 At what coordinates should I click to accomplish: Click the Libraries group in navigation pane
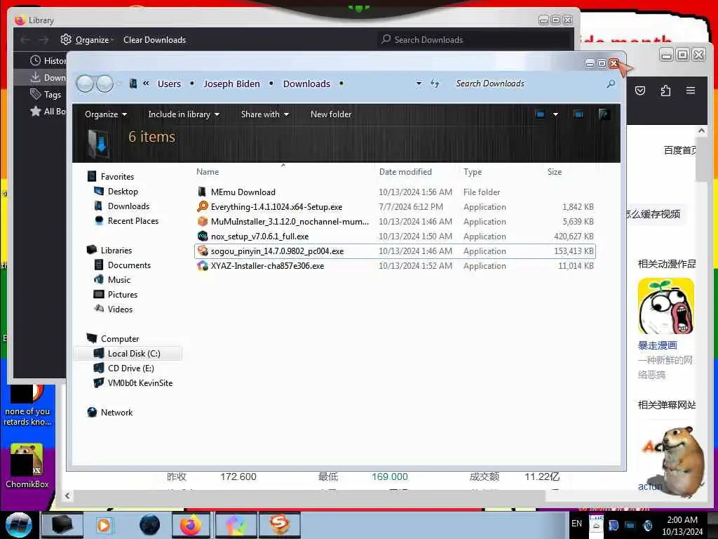point(116,251)
